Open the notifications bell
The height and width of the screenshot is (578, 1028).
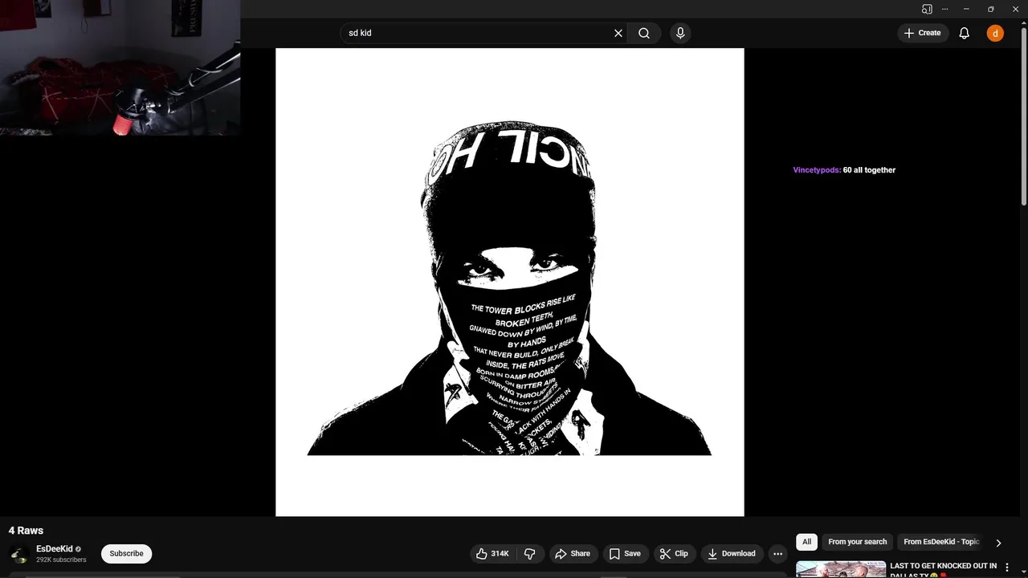965,33
